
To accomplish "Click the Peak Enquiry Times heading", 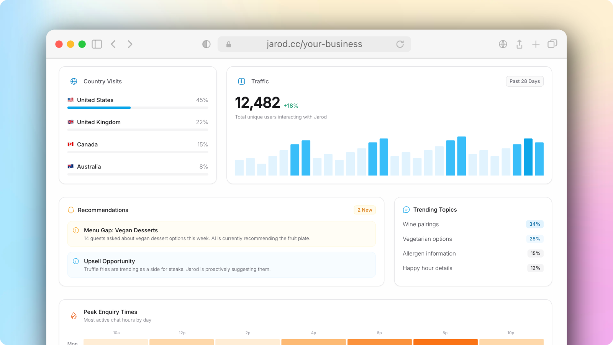I will [x=110, y=312].
